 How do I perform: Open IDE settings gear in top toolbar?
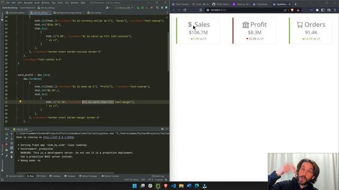(162, 8)
